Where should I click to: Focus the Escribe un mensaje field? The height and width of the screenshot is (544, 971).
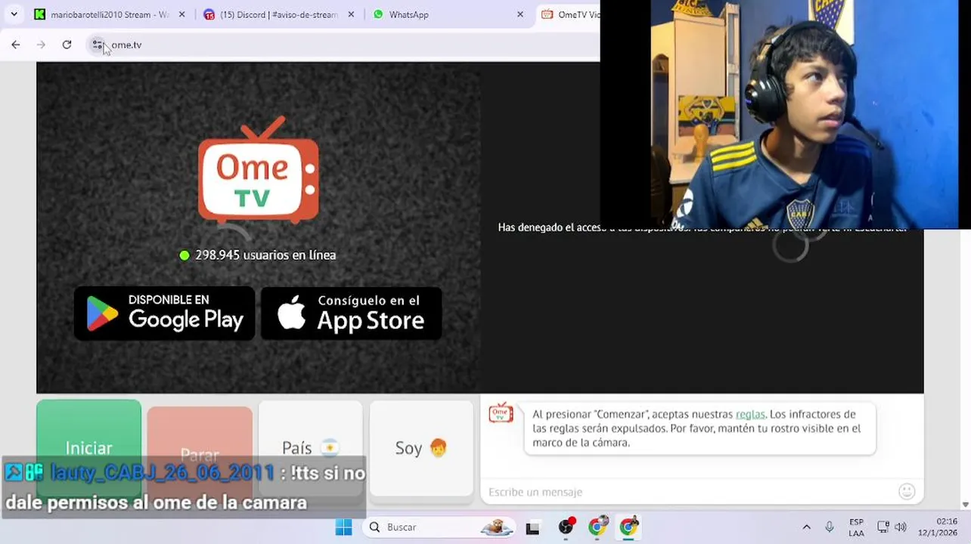pos(688,492)
